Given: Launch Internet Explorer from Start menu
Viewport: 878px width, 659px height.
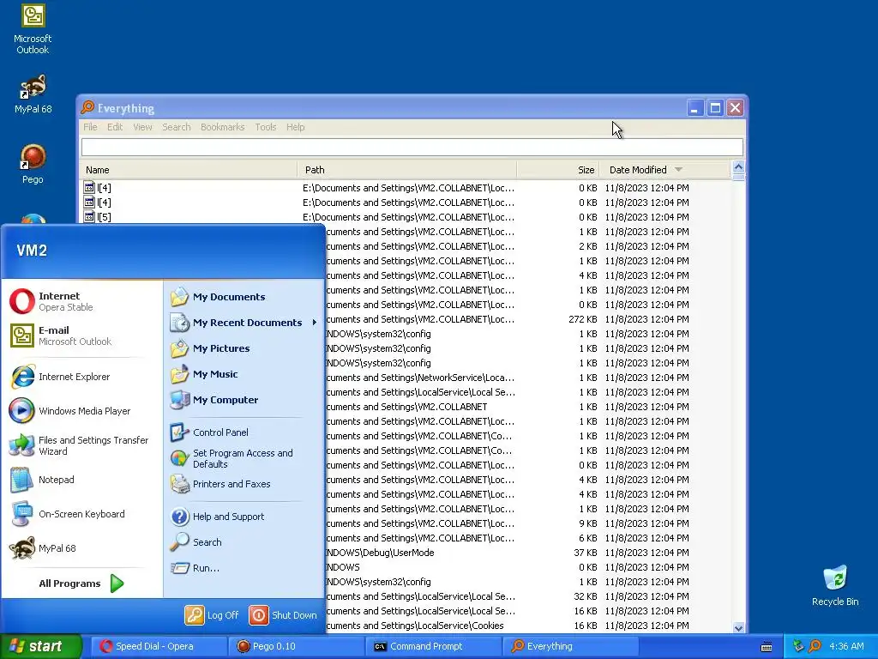Looking at the screenshot, I should [81, 377].
